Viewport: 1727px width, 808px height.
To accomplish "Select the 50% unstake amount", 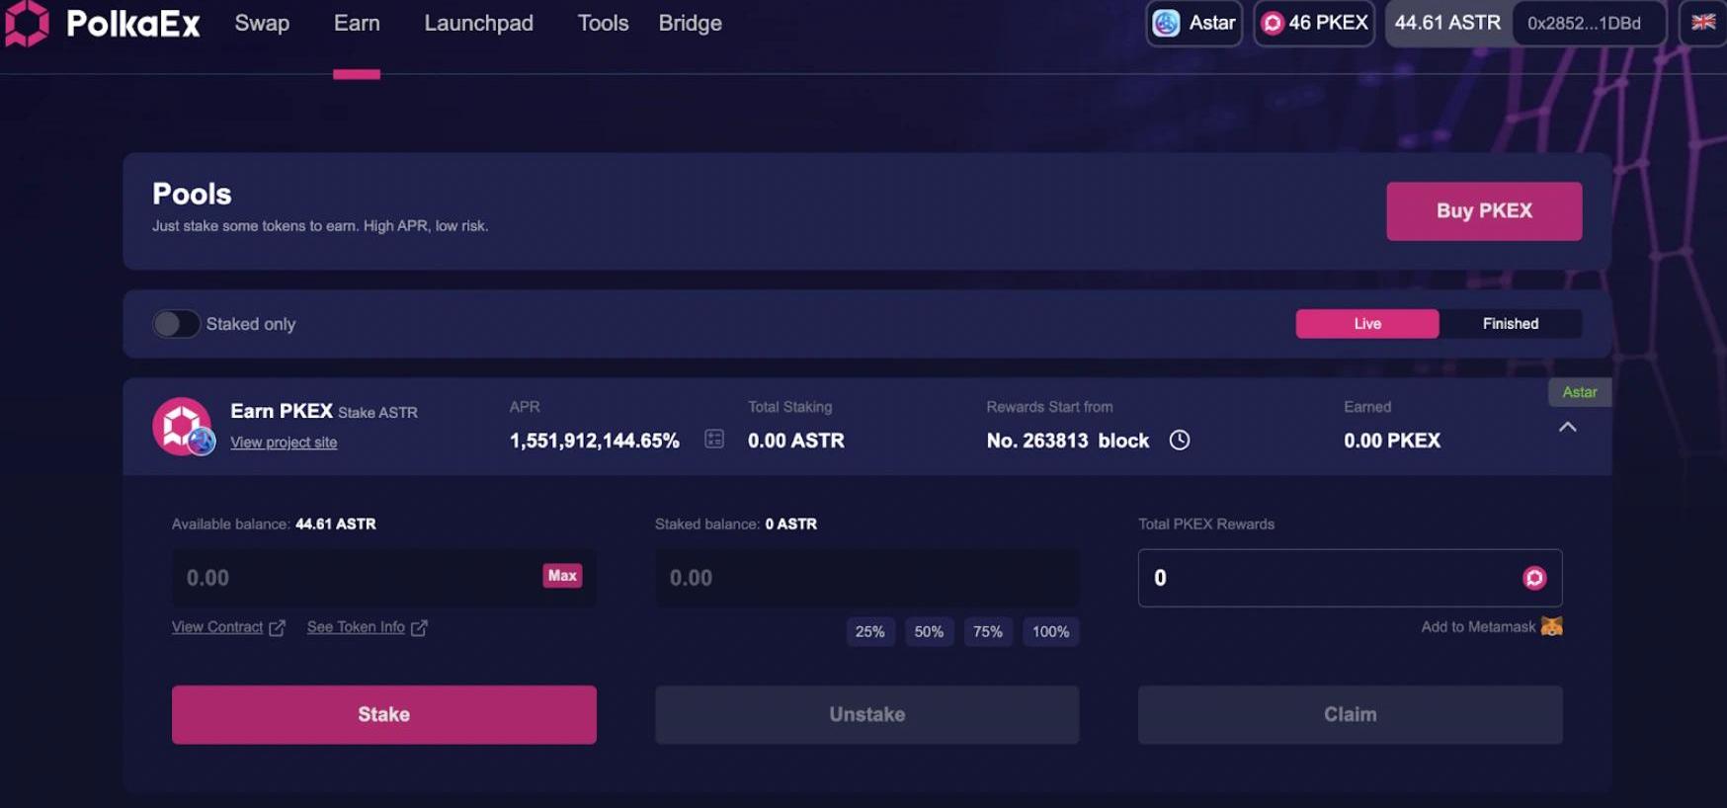I will pyautogui.click(x=929, y=632).
